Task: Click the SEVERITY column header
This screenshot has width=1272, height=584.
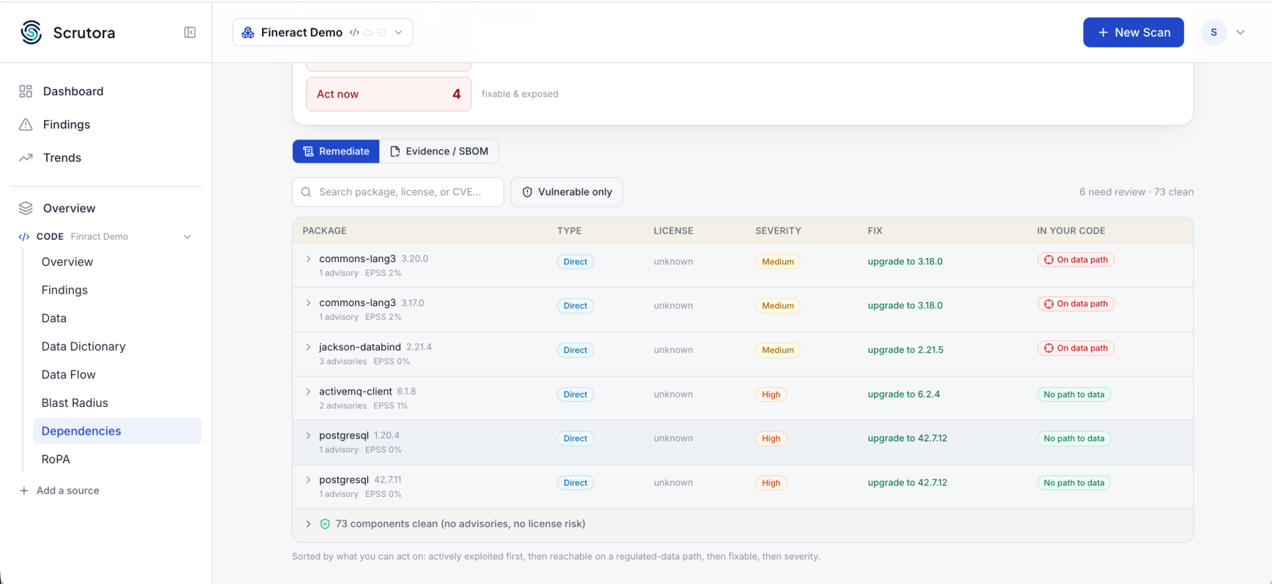Action: click(778, 231)
